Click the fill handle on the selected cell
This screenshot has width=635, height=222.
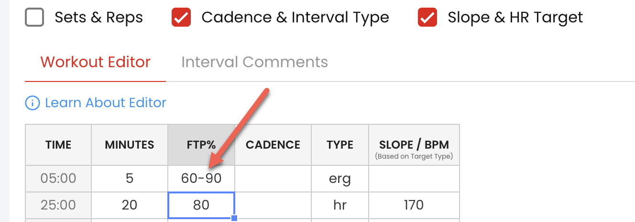pyautogui.click(x=234, y=218)
